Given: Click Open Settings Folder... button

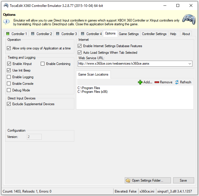Looking at the screenshot, I should tap(148, 180).
